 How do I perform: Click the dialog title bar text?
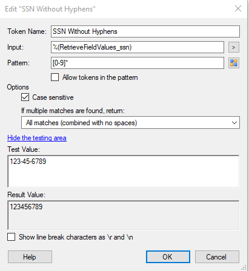pyautogui.click(x=50, y=9)
